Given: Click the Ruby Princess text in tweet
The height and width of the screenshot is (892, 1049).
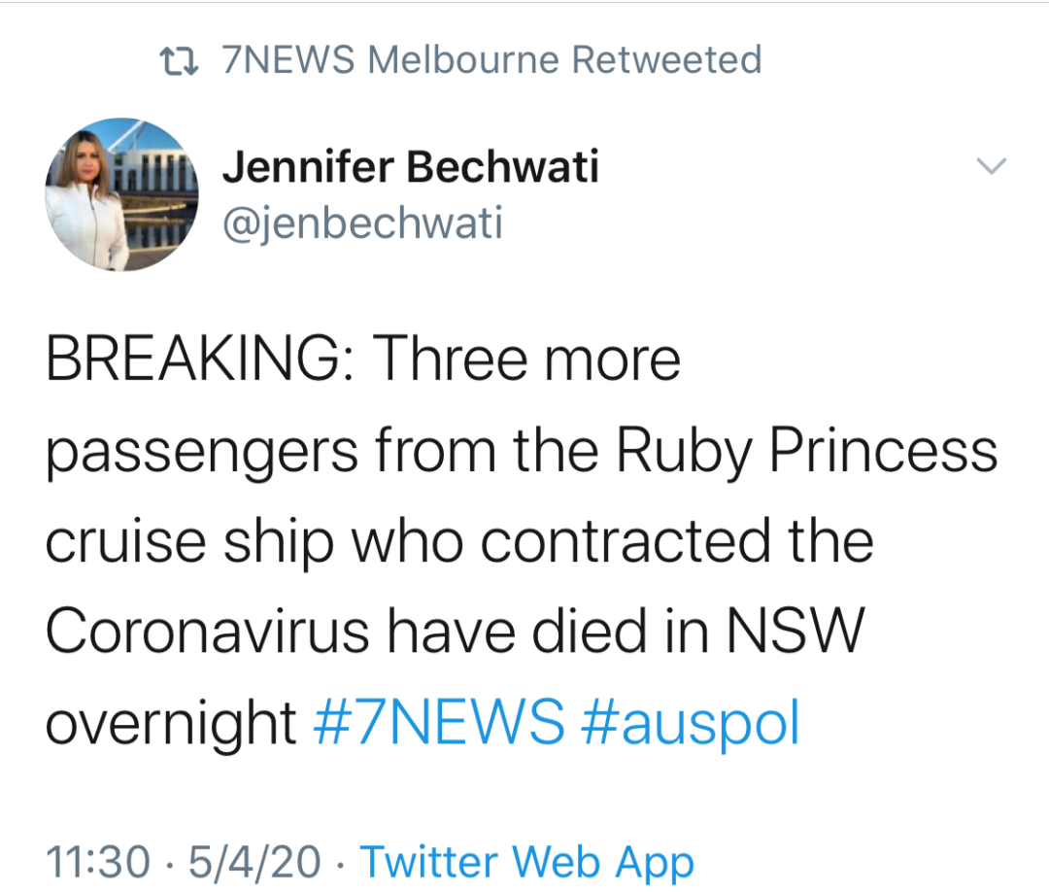Looking at the screenshot, I should coord(806,451).
